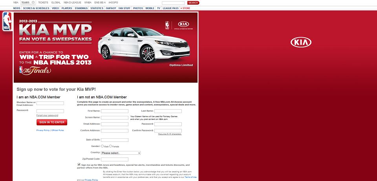Go to NBA D-LEAGUE site link
Screen dimensions: 377x181
[x=72, y=3]
